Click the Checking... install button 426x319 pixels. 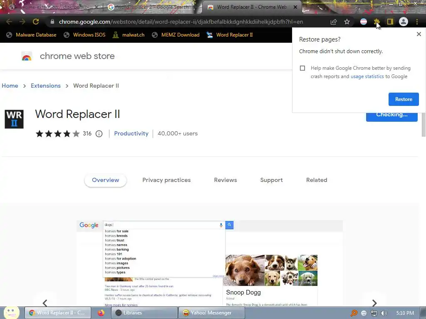click(391, 117)
